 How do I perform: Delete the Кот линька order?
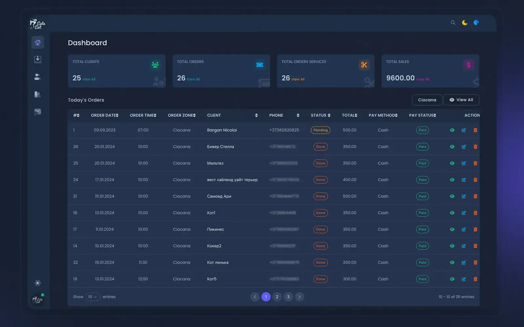pyautogui.click(x=475, y=263)
